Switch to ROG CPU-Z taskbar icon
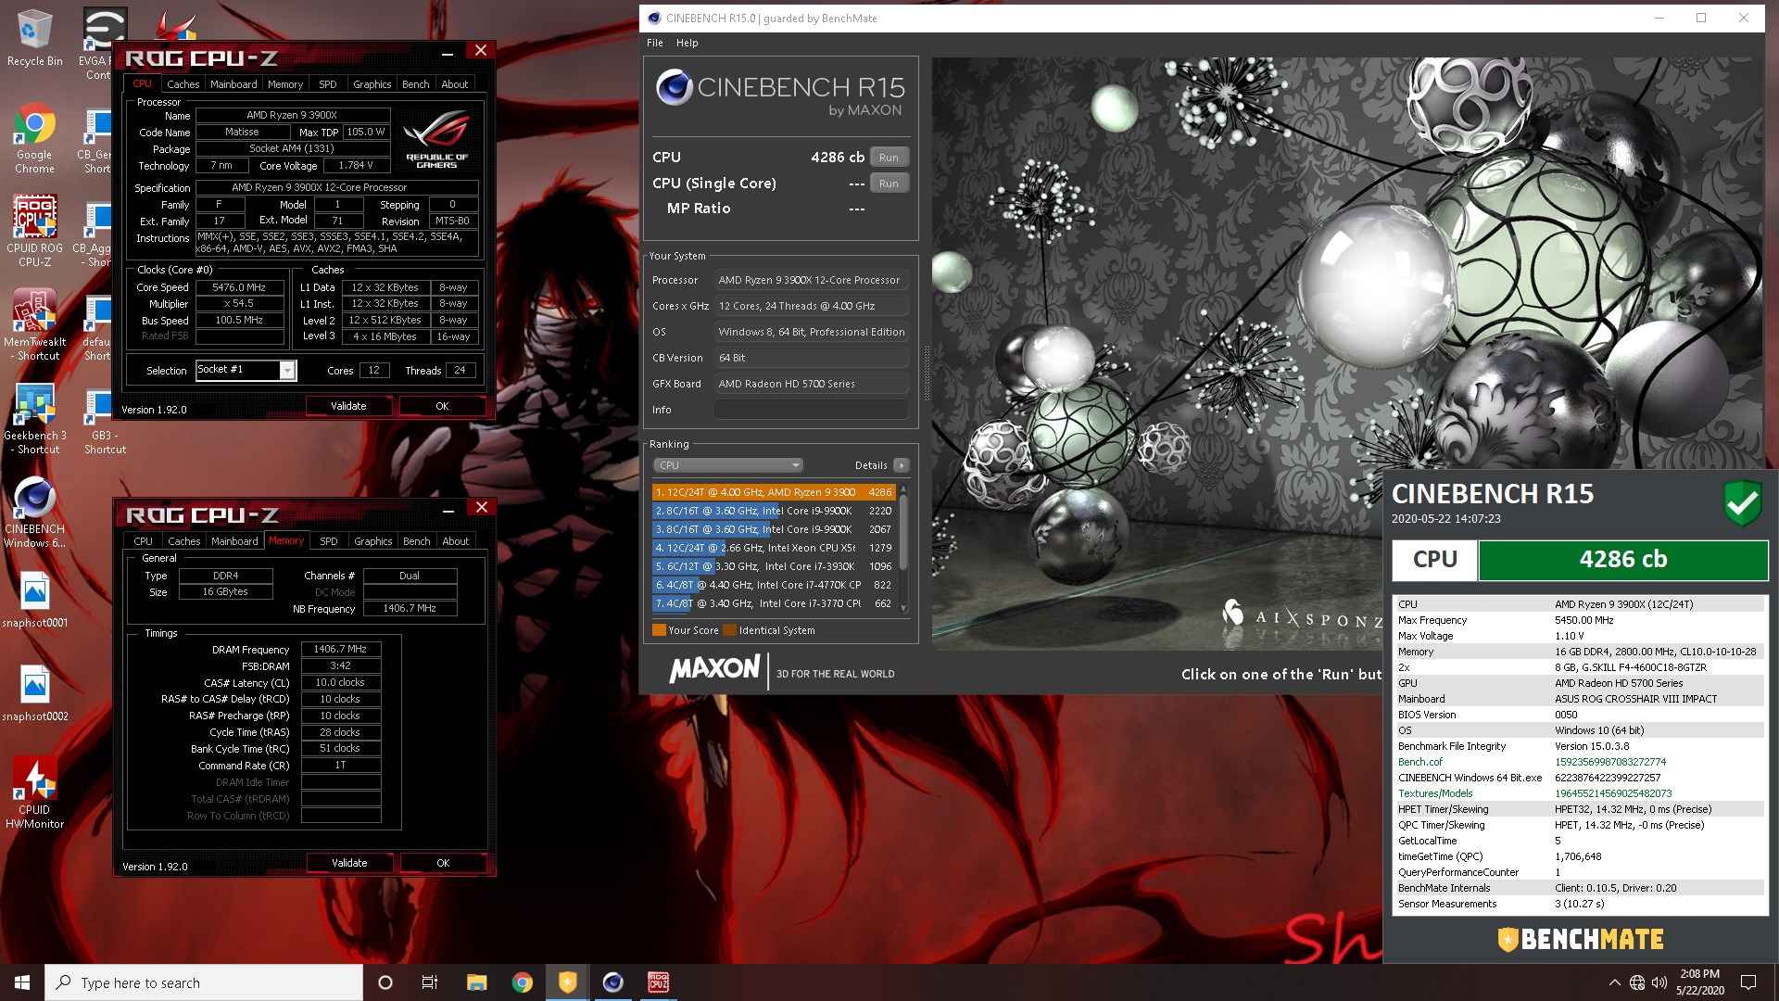Viewport: 1779px width, 1001px height. (658, 982)
